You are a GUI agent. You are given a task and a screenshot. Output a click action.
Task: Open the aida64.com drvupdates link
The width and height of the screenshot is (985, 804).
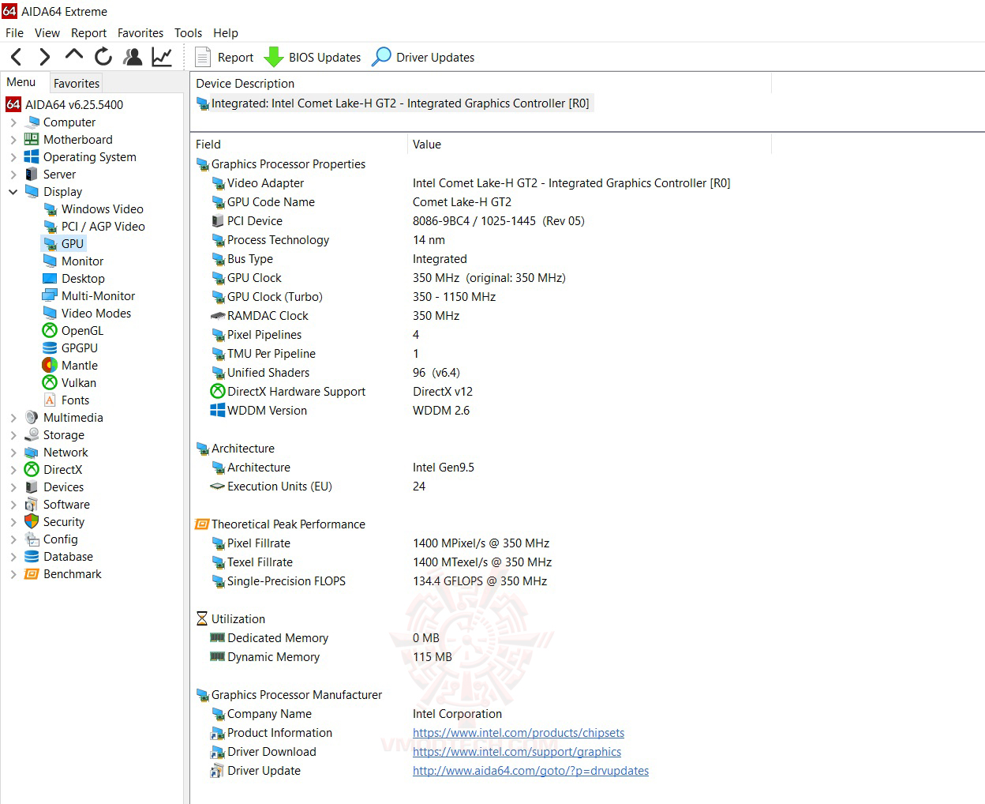click(x=530, y=771)
